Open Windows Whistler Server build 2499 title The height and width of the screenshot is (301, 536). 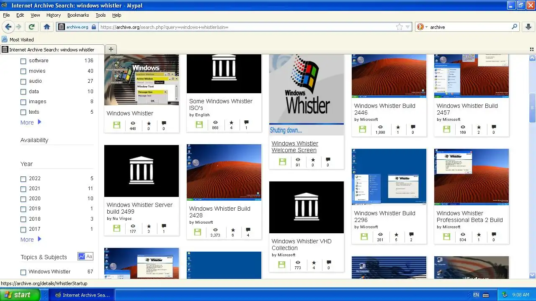139,208
